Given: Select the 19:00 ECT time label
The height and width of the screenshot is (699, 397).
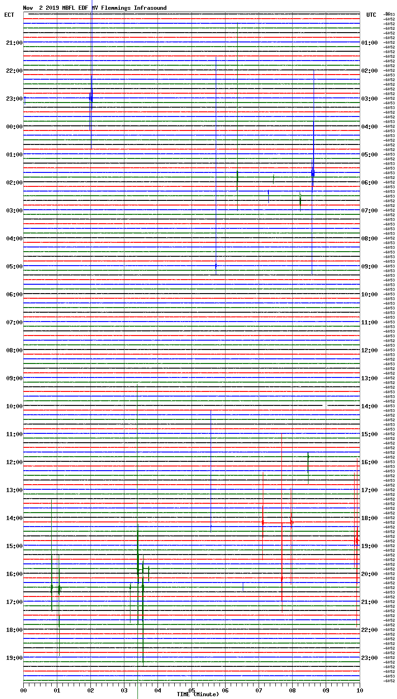Looking at the screenshot, I should tap(14, 658).
